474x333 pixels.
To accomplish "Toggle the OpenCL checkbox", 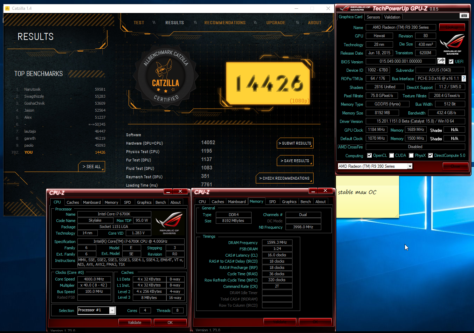I will click(x=369, y=155).
